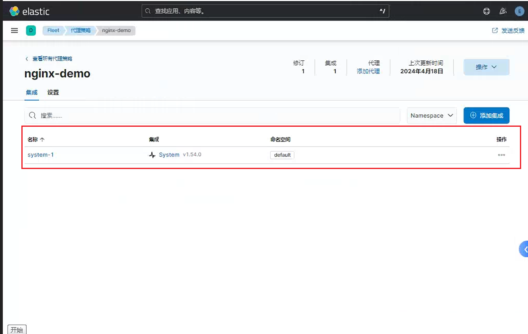Screen dimensions: 528x334
Task: Expand the Namespace filter dropdown
Action: click(x=432, y=115)
